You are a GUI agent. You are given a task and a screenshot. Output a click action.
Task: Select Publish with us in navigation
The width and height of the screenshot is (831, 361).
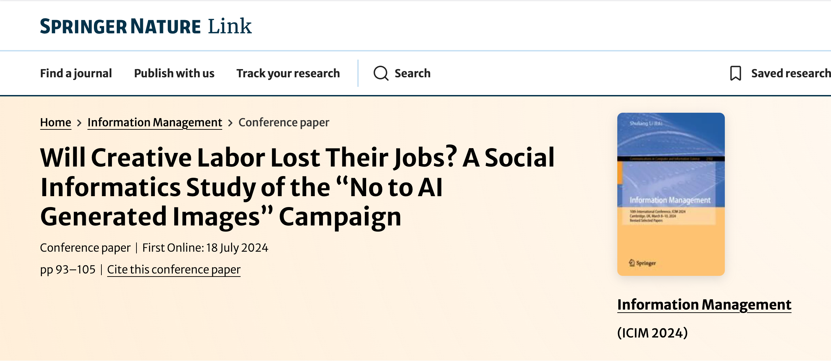(174, 73)
